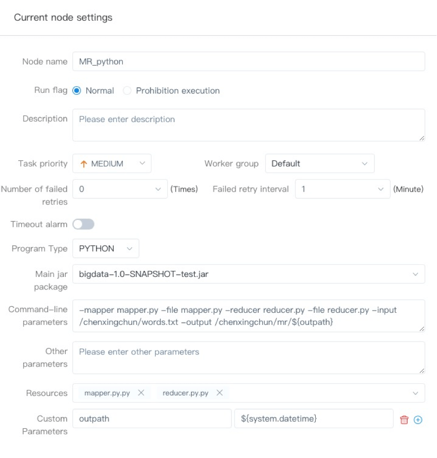Remove the reducer.py.py resource tag

coord(219,393)
